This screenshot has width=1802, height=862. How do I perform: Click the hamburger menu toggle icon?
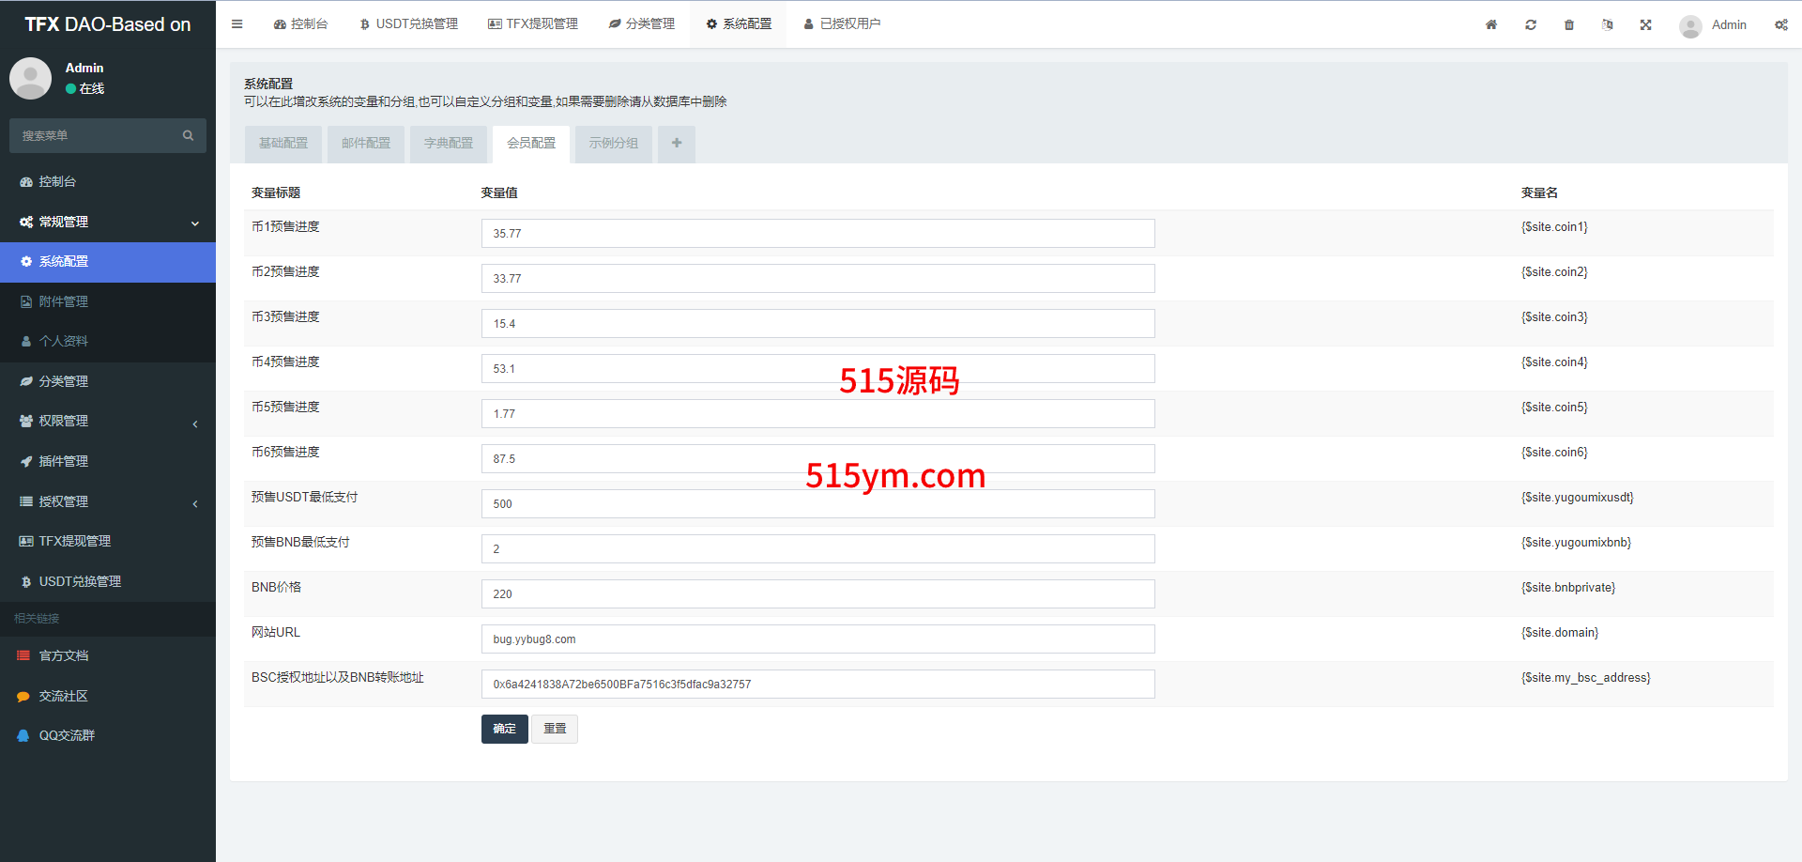tap(237, 24)
